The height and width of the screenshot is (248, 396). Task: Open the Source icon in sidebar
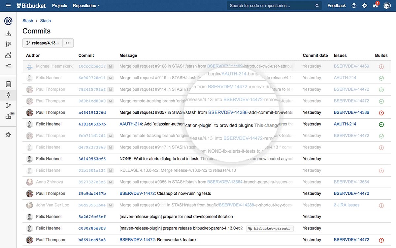click(x=8, y=84)
